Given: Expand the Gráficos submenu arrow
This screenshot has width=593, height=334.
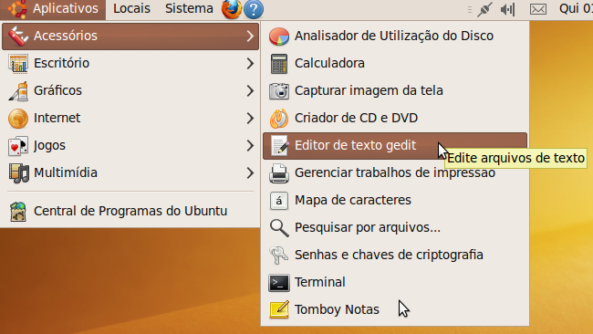Looking at the screenshot, I should pos(250,90).
